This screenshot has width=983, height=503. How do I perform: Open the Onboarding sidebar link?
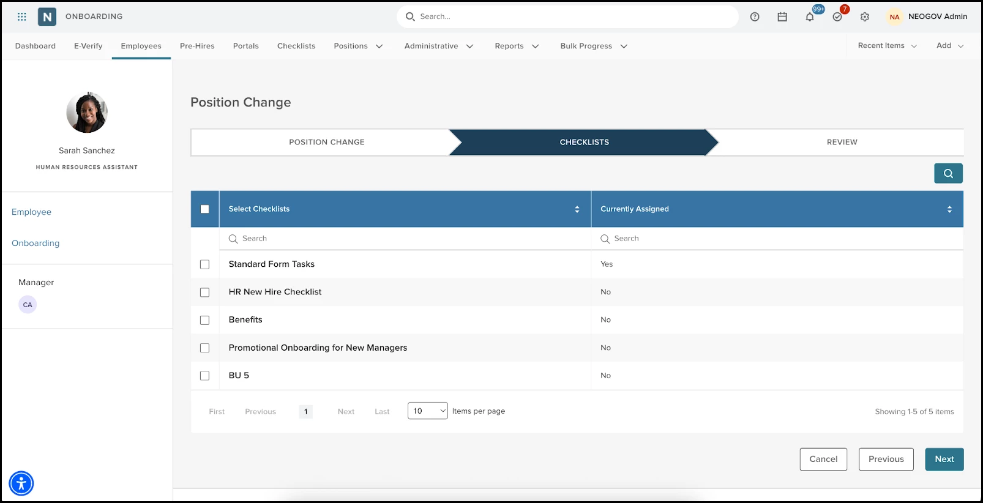click(x=36, y=243)
